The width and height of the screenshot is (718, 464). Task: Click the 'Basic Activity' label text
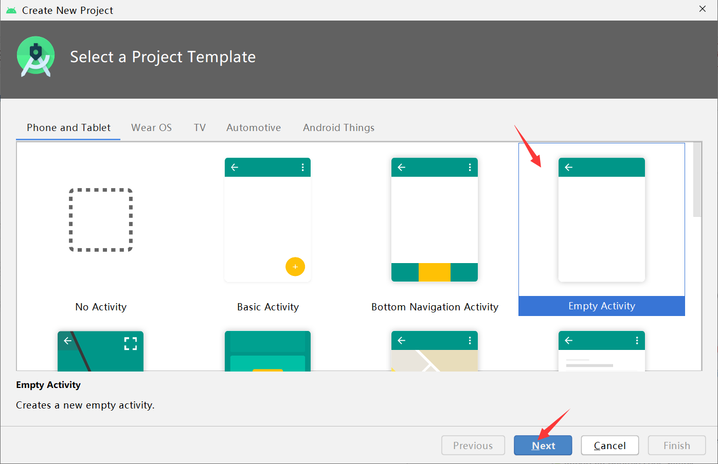pyautogui.click(x=268, y=307)
